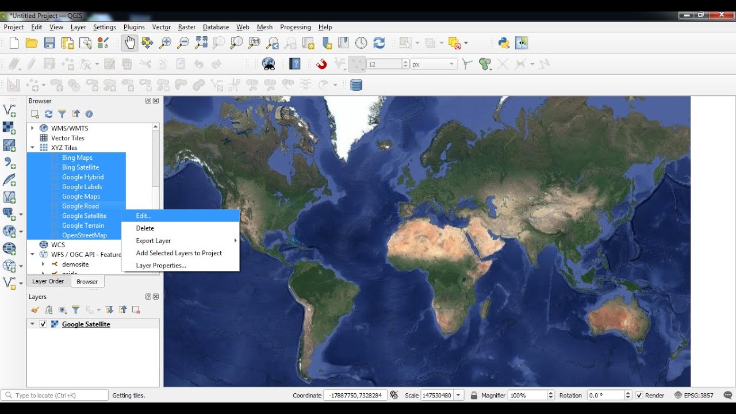Screen dimensions: 736x414
Task: Open Layer Styling panel brush icon
Action: click(35, 310)
